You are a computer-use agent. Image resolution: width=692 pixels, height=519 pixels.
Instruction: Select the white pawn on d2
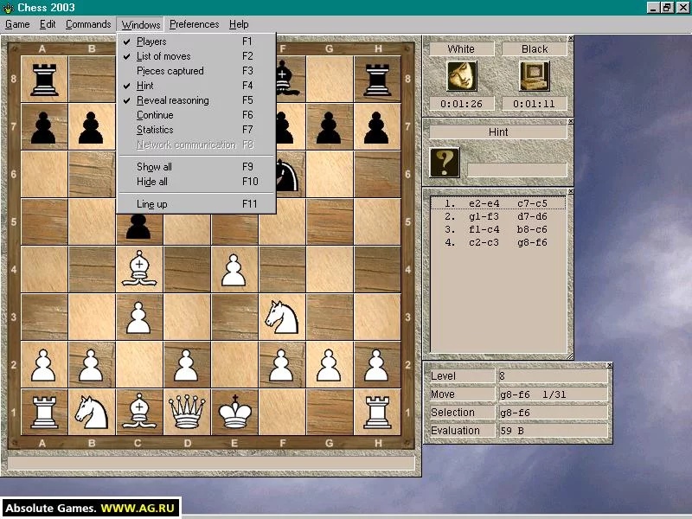coord(186,365)
